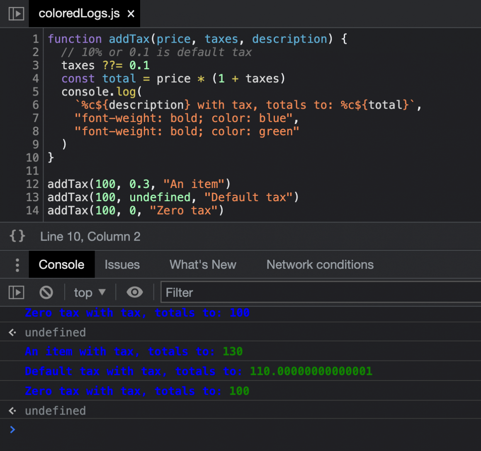Close the coloredLogs.js tab
This screenshot has height=451, width=481.
pyautogui.click(x=131, y=14)
